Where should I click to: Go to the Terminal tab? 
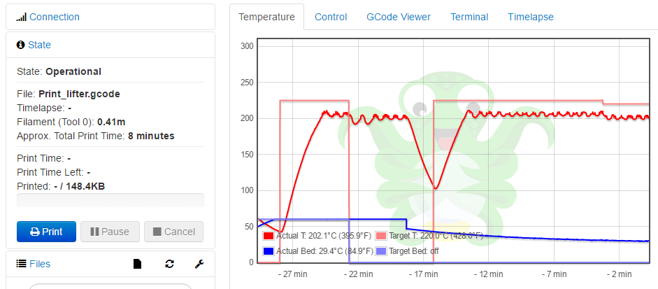pyautogui.click(x=469, y=17)
